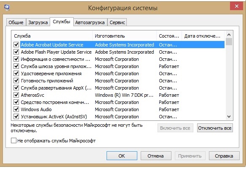Uncheck the Установщик ActiveX (AxInstSV) checkbox
This screenshot has height=169, width=246.
coord(16,117)
